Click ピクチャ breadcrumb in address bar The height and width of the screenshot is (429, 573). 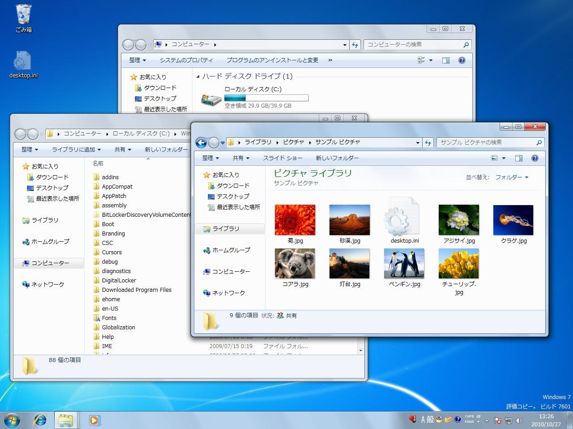(293, 142)
